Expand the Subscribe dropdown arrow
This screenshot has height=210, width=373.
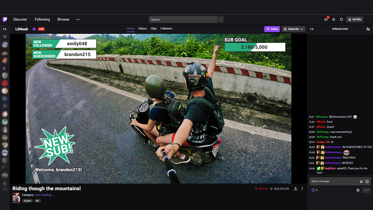301,29
